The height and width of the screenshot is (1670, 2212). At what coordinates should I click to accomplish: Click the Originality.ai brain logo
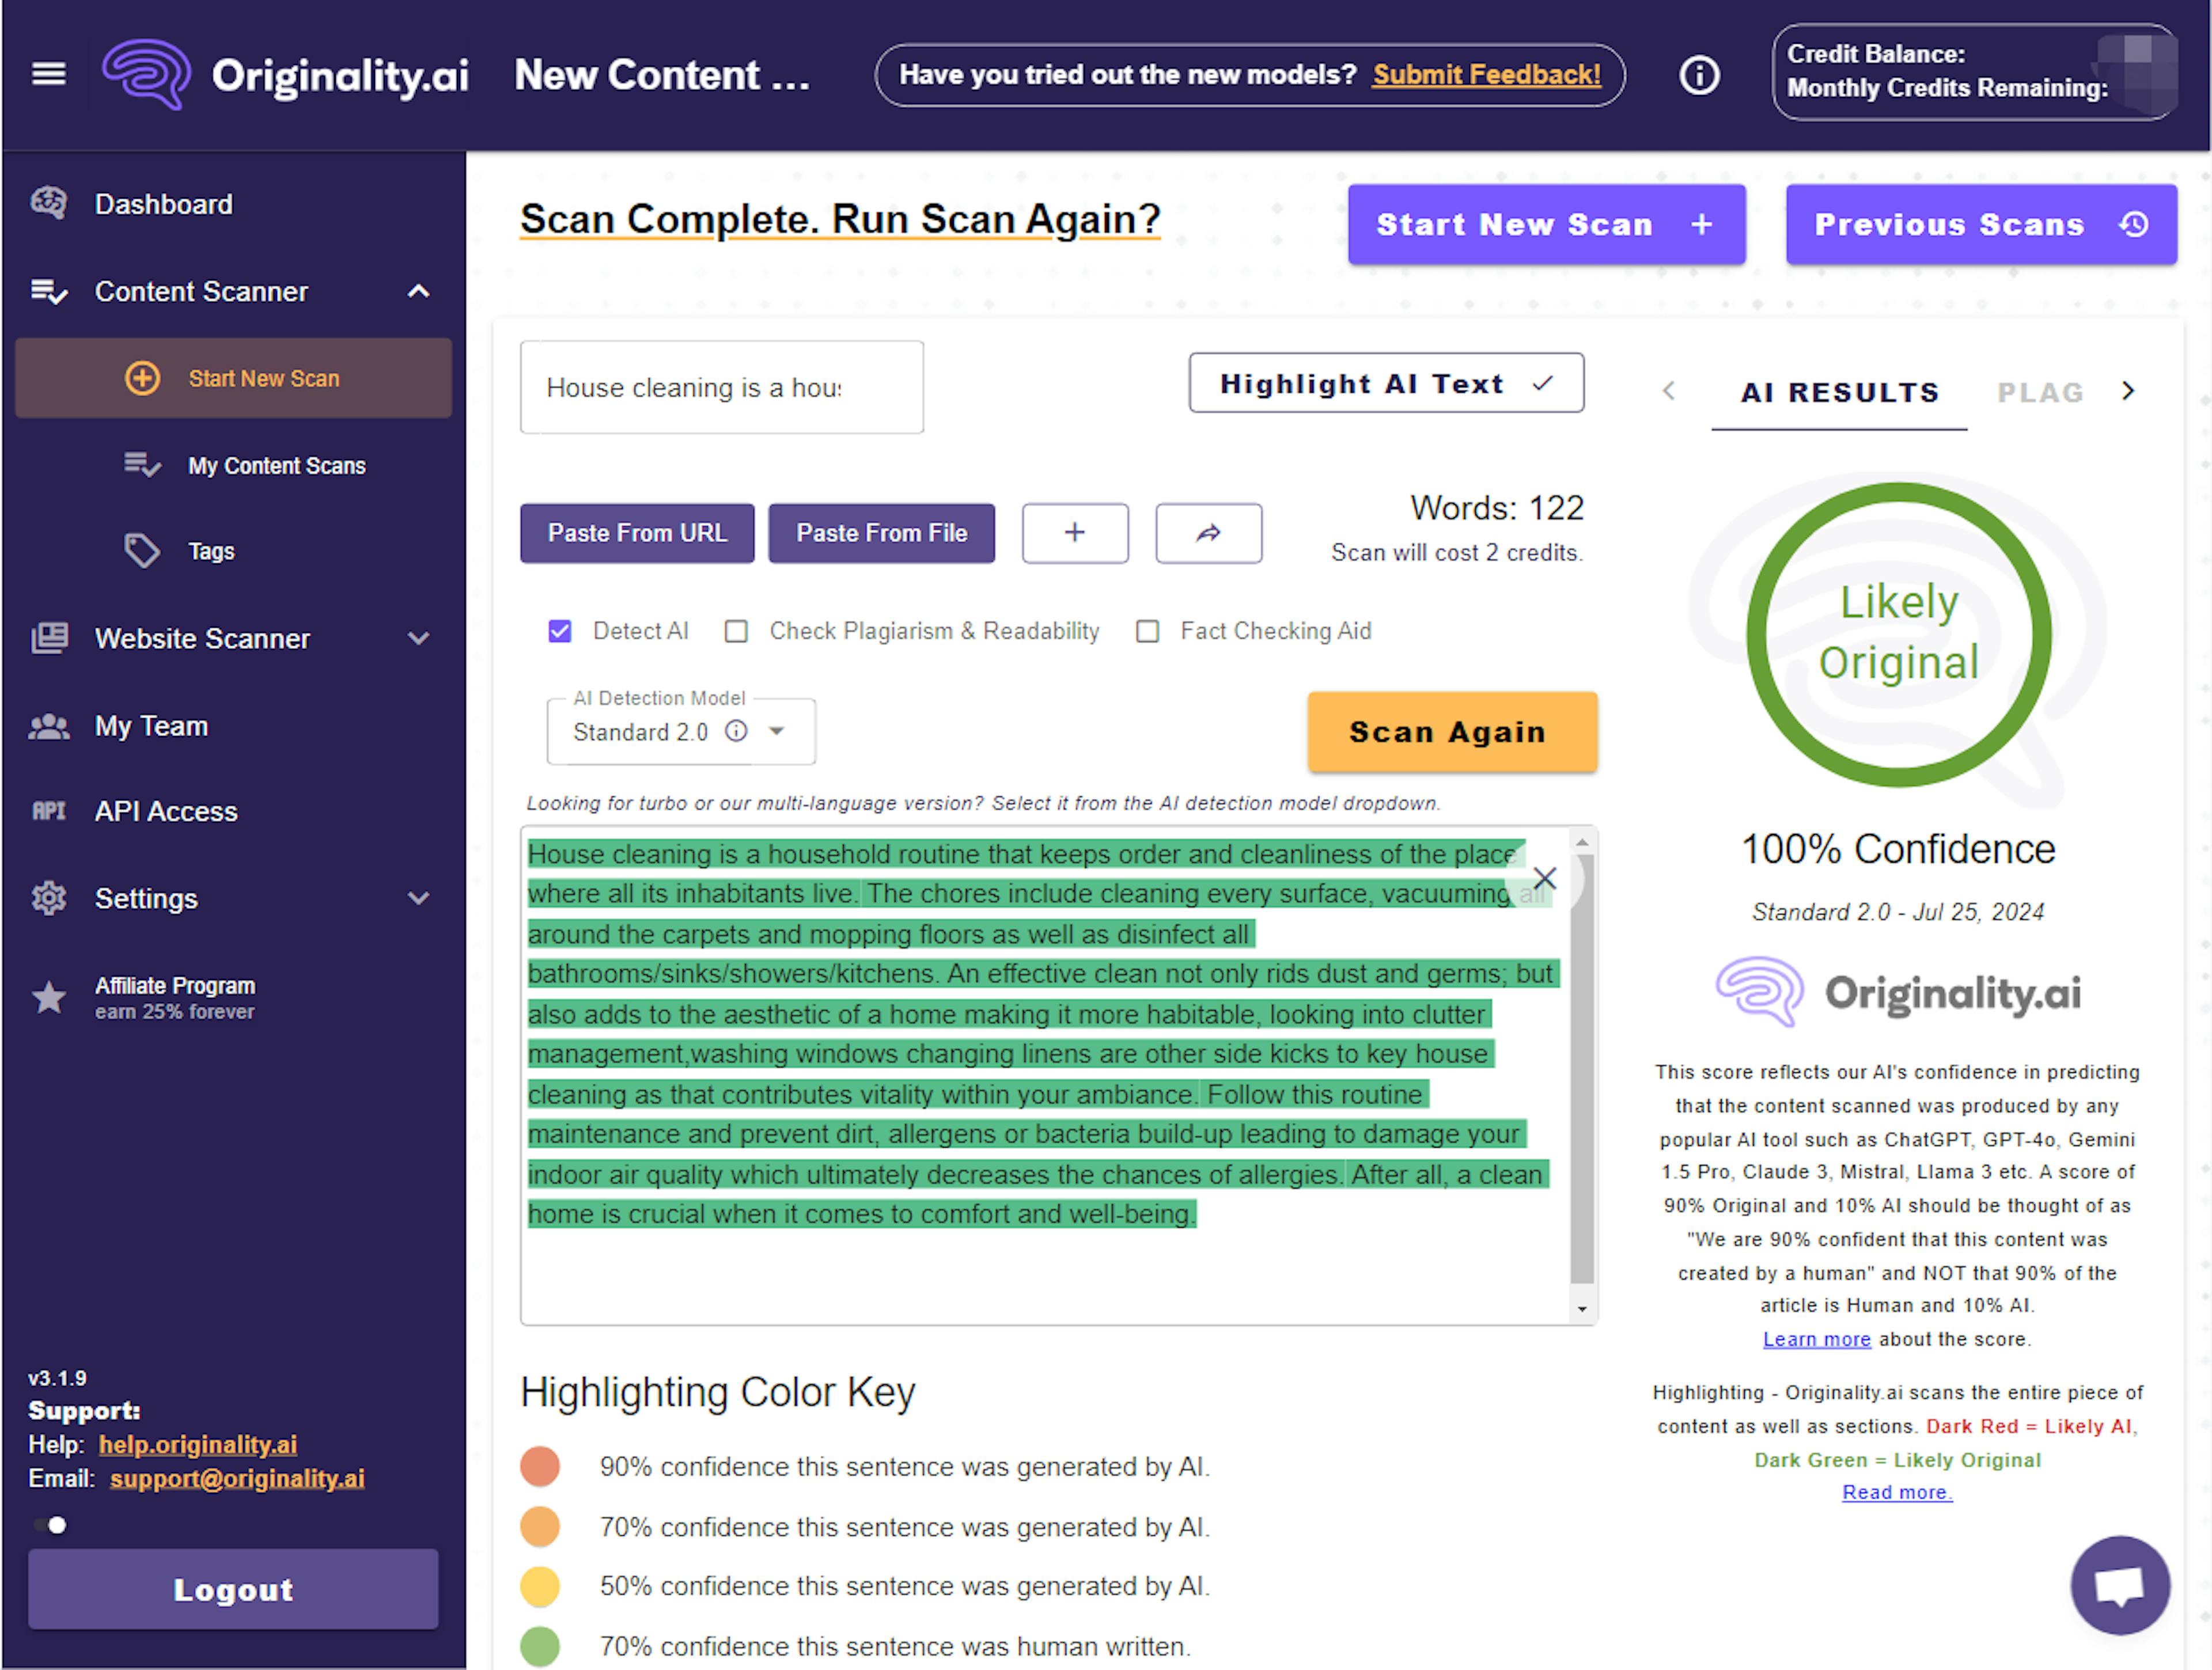point(146,74)
